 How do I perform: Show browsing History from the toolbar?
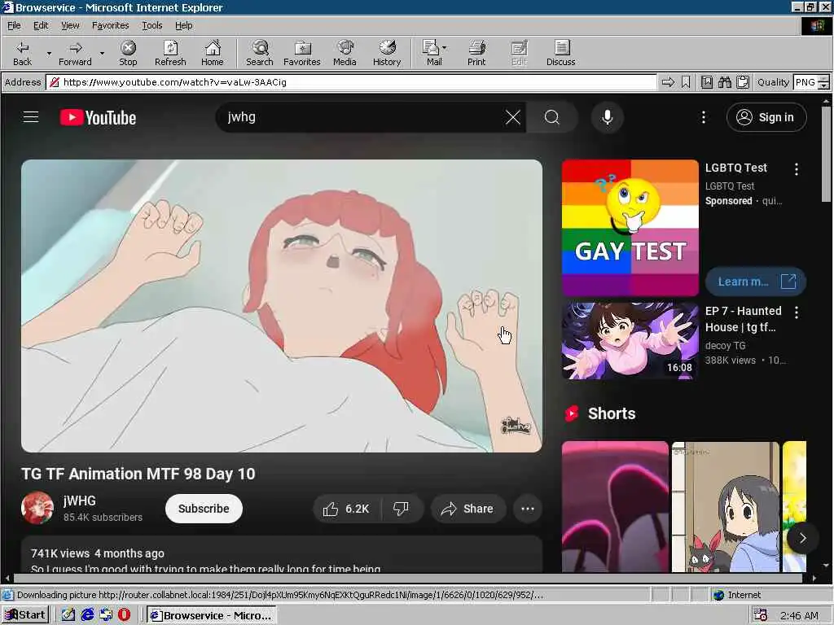pyautogui.click(x=387, y=54)
